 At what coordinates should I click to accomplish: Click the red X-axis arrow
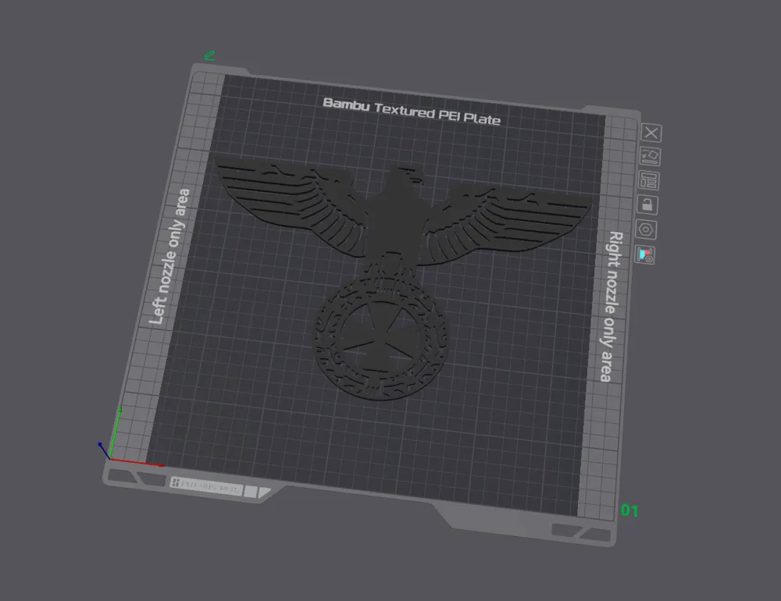coord(141,462)
